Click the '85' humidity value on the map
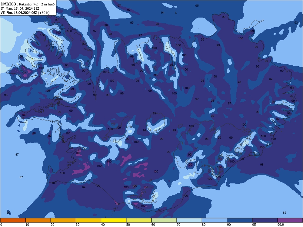The width and height of the screenshot is (303, 227). click(285, 212)
